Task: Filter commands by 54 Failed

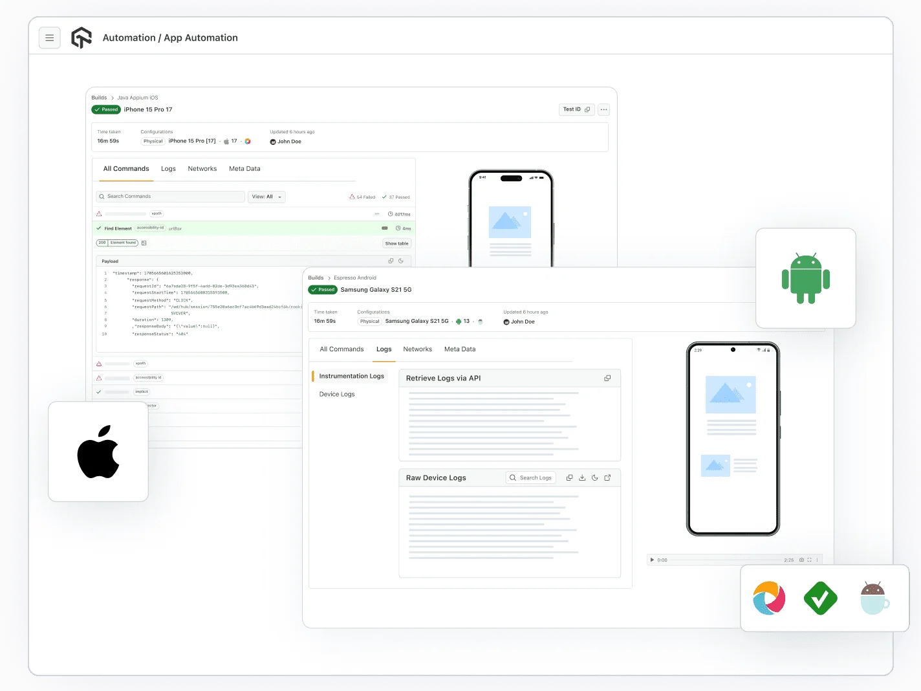Action: click(362, 197)
